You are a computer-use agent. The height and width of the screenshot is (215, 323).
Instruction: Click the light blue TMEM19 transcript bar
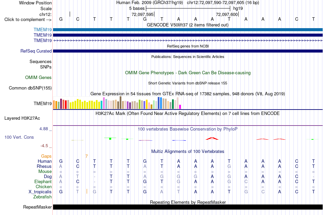click(x=188, y=30)
